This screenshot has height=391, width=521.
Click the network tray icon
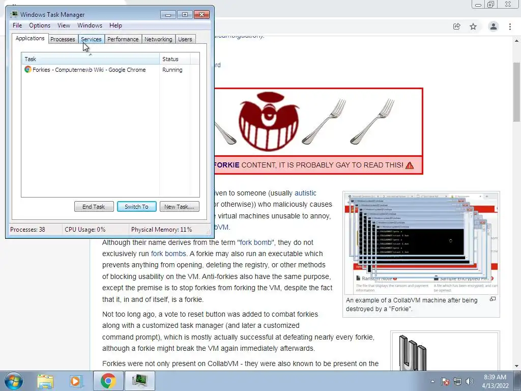(457, 381)
